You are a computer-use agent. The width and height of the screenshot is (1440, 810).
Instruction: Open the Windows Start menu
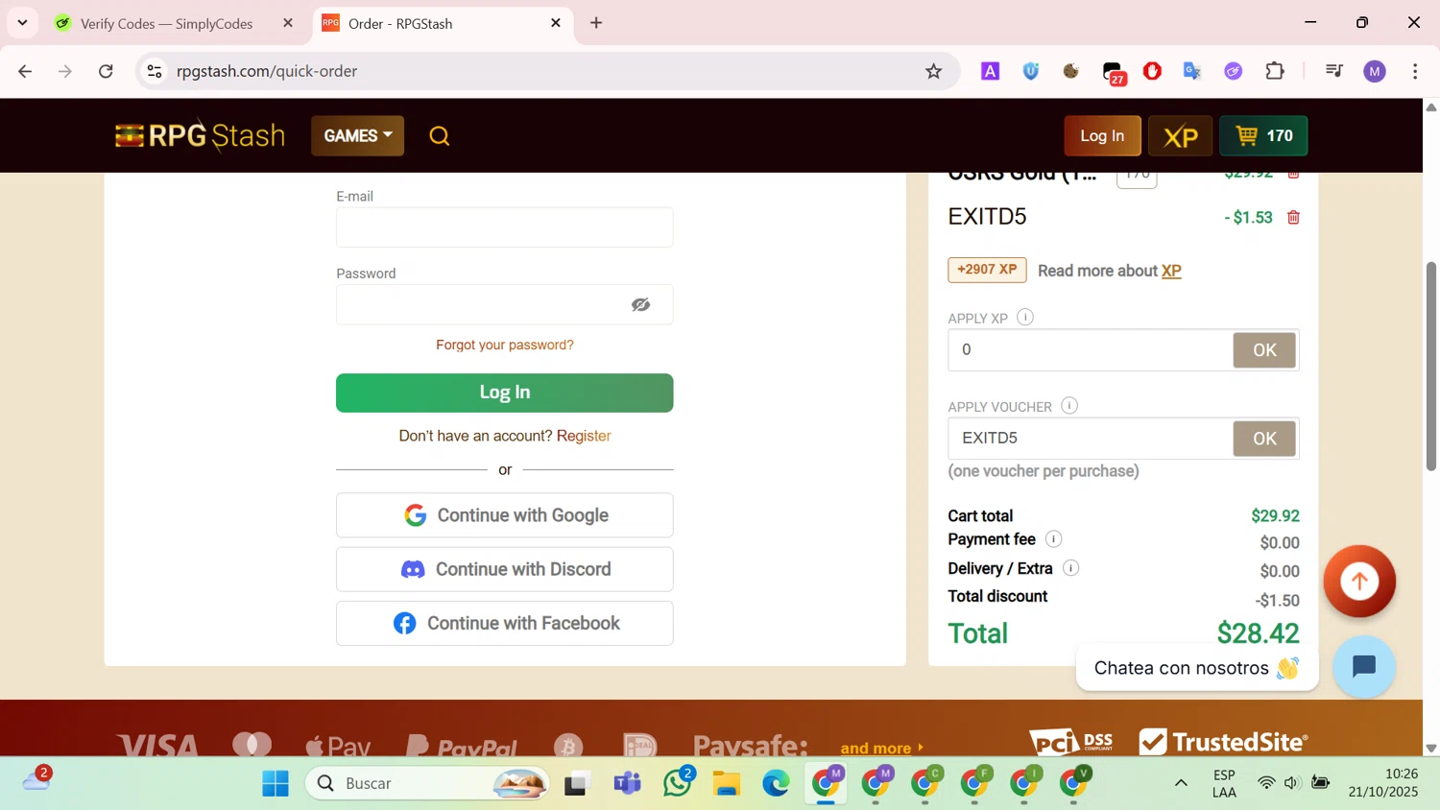pyautogui.click(x=276, y=784)
